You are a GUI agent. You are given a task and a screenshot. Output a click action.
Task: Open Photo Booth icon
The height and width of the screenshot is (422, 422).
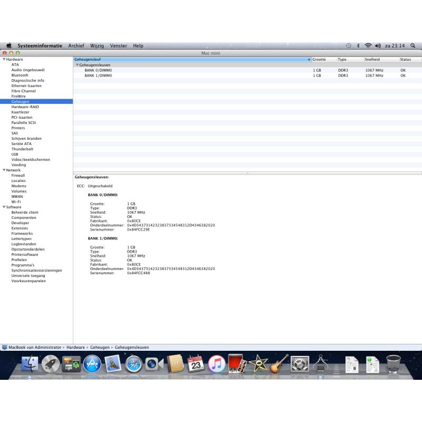pos(237,364)
